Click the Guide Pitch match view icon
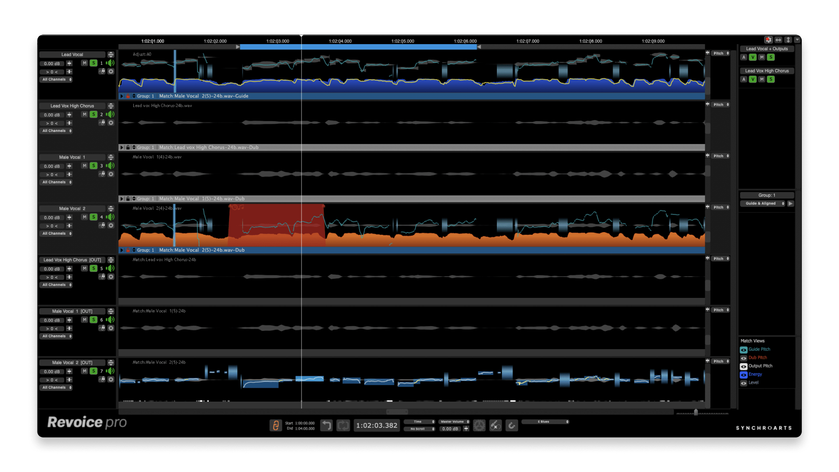Image resolution: width=839 pixels, height=472 pixels. click(x=743, y=350)
